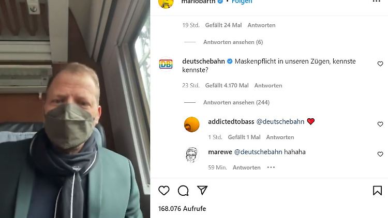Image resolution: width=388 pixels, height=218 pixels.
Task: Reply to deutschebahn comment via Antworten
Action: point(268,86)
